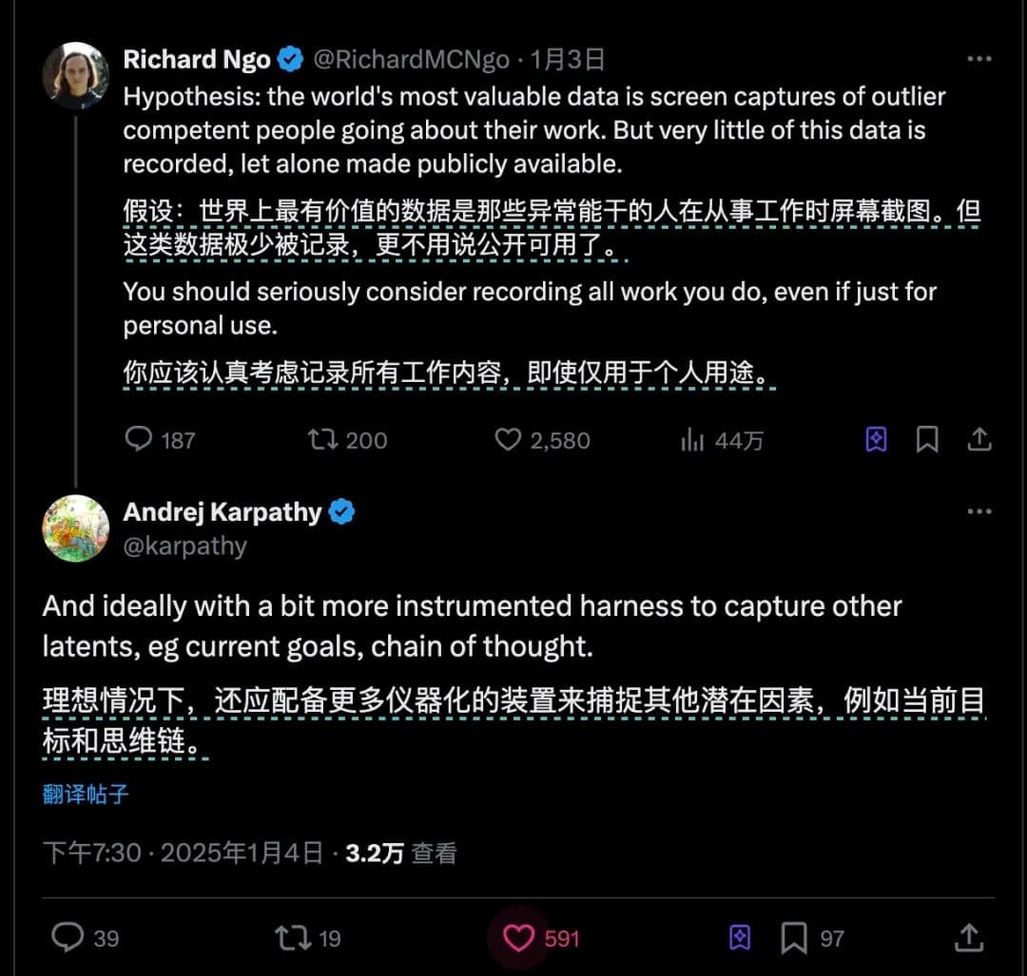Image resolution: width=1027 pixels, height=976 pixels.
Task: Repost Richard Ngo's post
Action: 320,439
